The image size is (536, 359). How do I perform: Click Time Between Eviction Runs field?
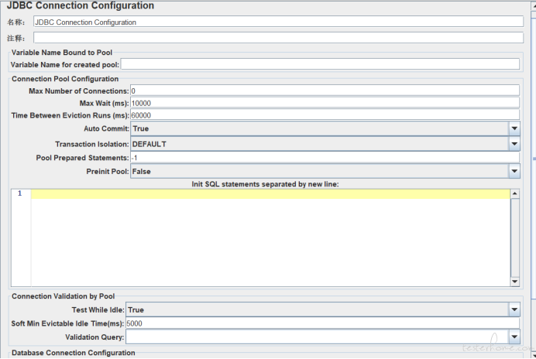point(324,115)
